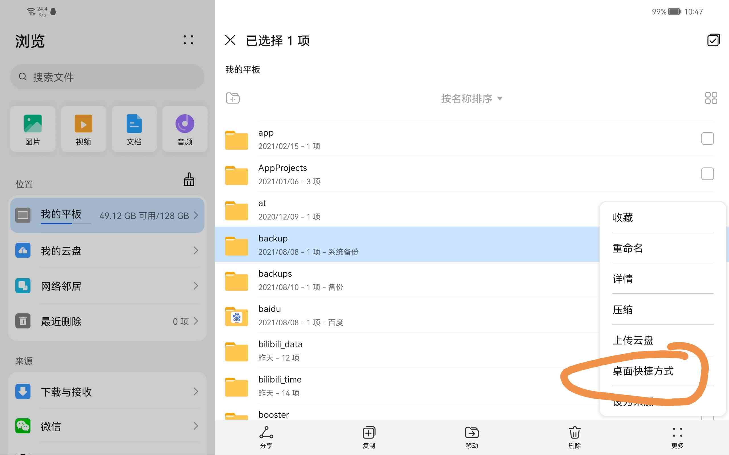The height and width of the screenshot is (455, 729).
Task: Expand 网络邻居 chevron arrow
Action: (x=196, y=286)
